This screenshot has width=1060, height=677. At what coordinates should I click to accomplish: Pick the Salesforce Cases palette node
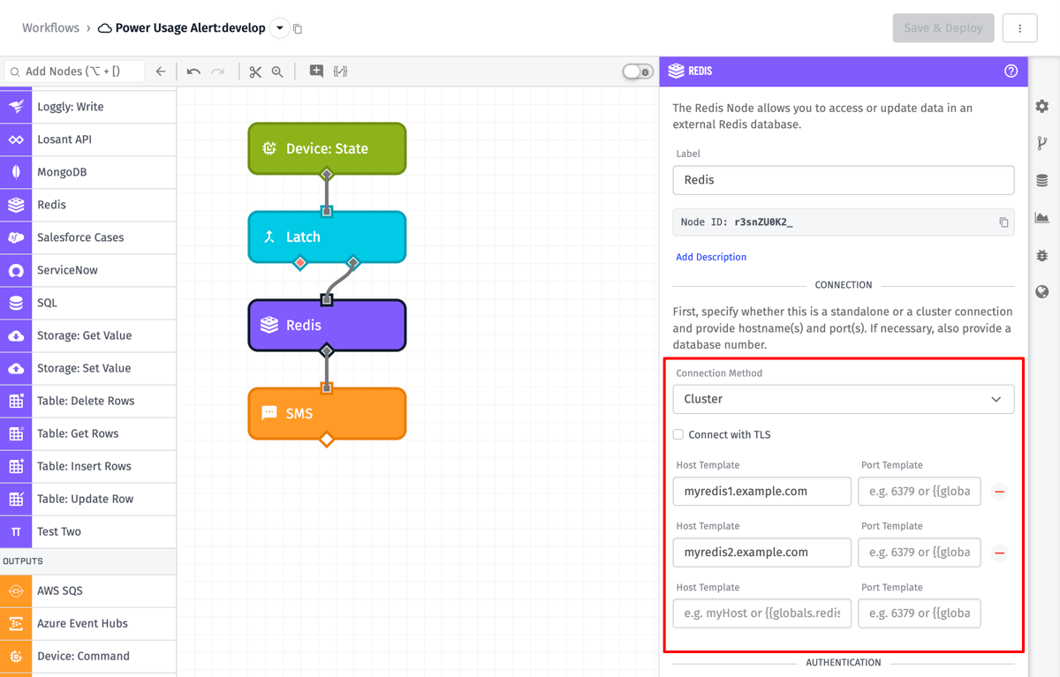click(x=88, y=237)
